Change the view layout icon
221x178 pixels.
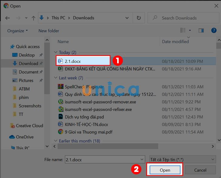183,30
